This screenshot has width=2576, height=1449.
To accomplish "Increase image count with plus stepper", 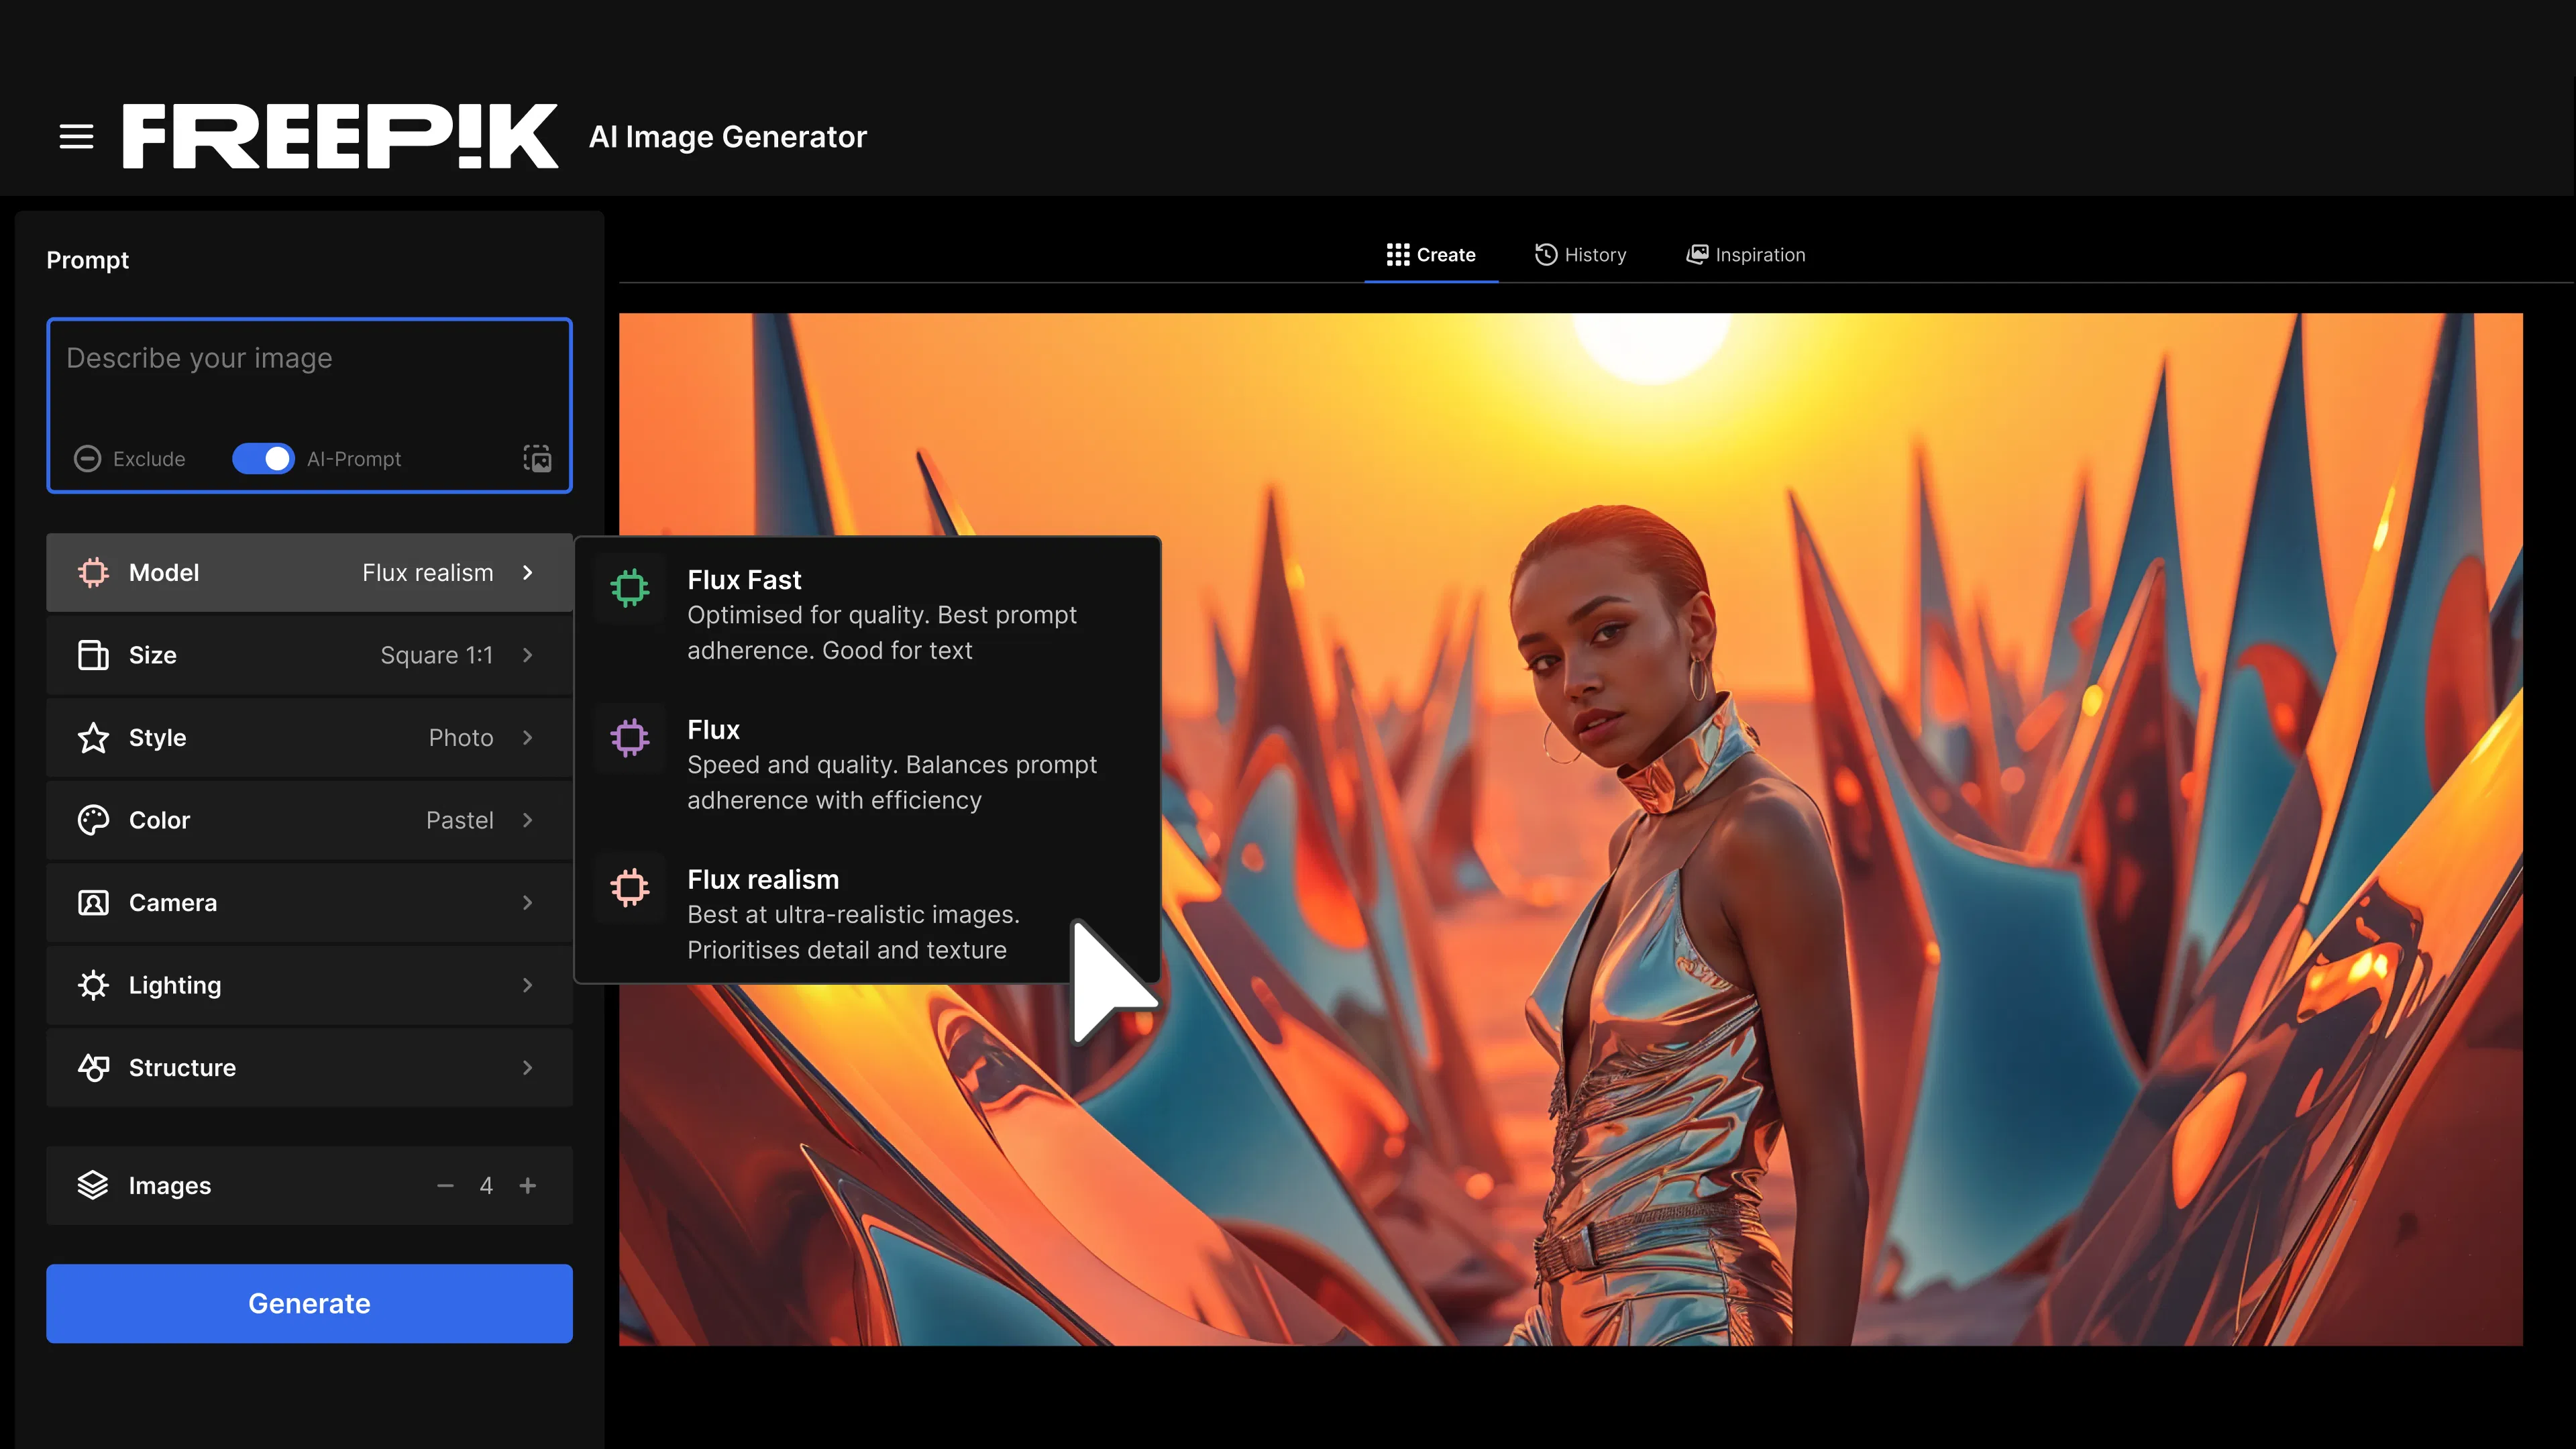I will pos(528,1185).
